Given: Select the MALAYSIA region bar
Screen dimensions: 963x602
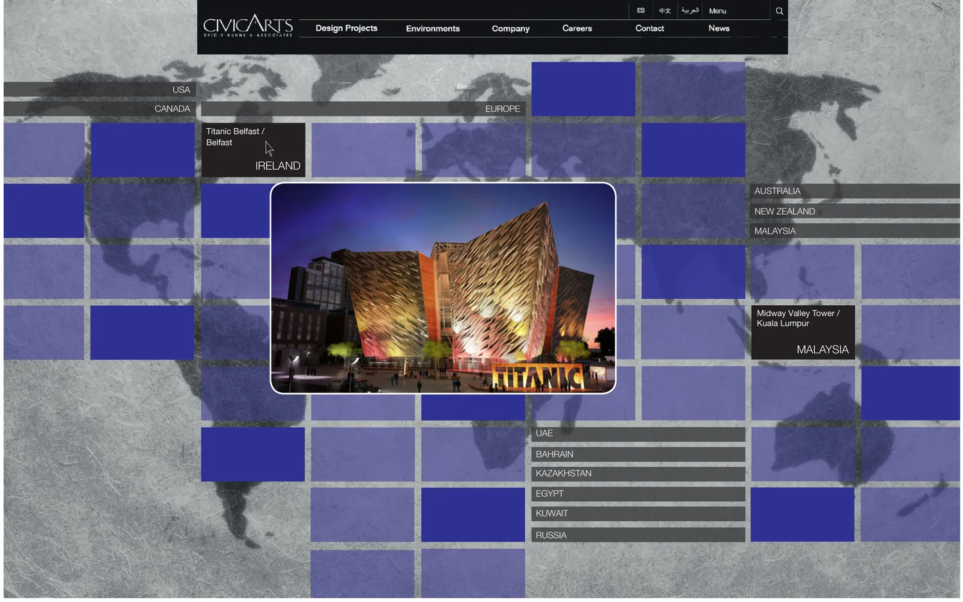Looking at the screenshot, I should click(855, 231).
